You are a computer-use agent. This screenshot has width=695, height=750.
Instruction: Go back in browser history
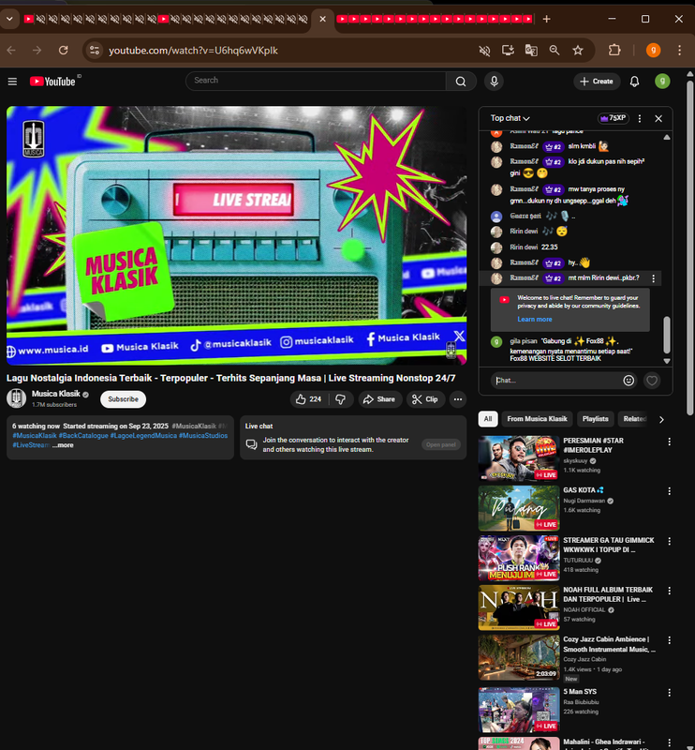pyautogui.click(x=11, y=51)
